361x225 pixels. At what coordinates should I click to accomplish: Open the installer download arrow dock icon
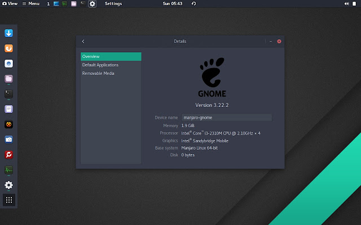tap(9, 33)
